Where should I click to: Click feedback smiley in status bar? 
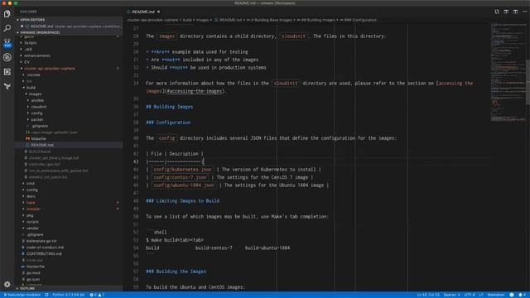click(512, 295)
